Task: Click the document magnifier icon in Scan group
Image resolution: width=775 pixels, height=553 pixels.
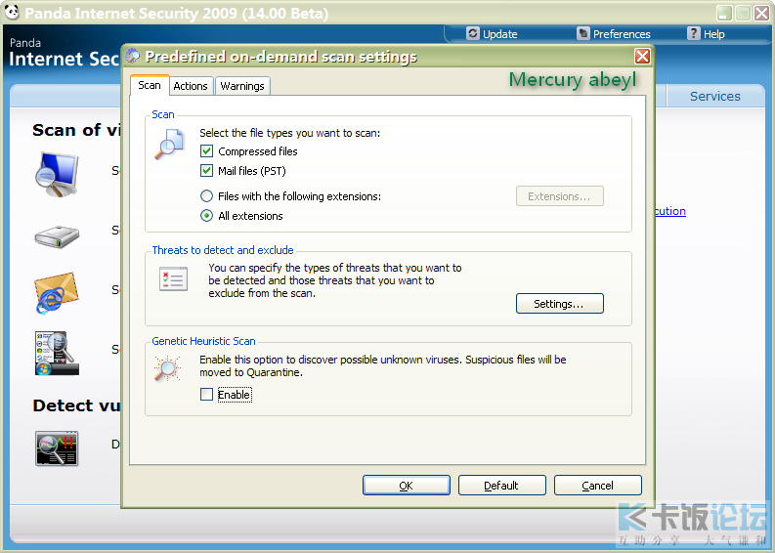Action: tap(169, 145)
